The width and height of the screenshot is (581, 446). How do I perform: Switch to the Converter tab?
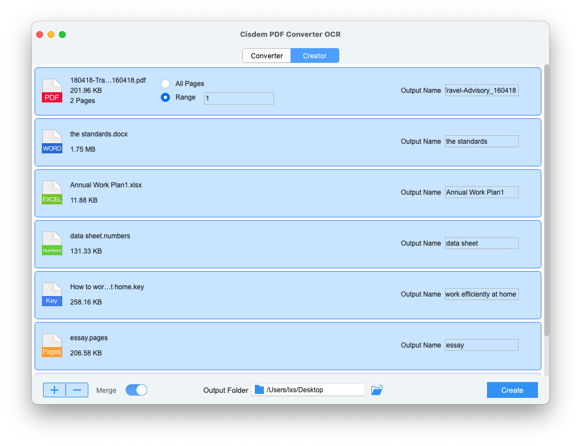coord(267,55)
